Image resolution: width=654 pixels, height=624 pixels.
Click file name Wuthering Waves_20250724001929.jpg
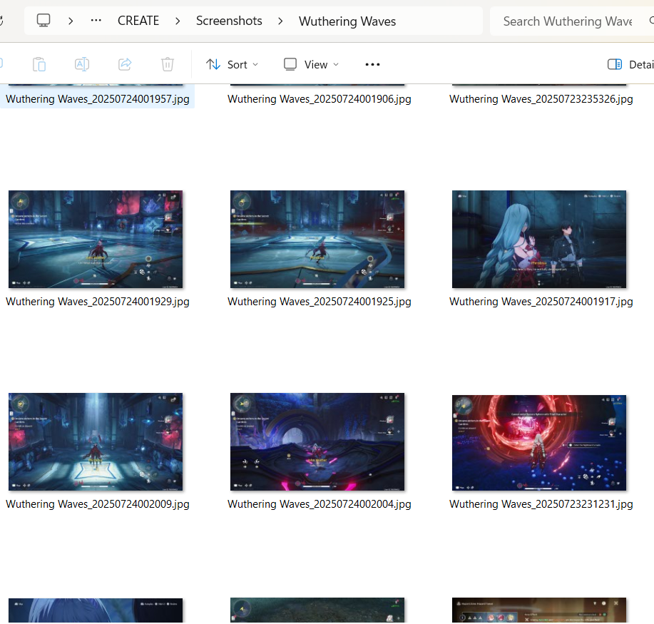98,302
